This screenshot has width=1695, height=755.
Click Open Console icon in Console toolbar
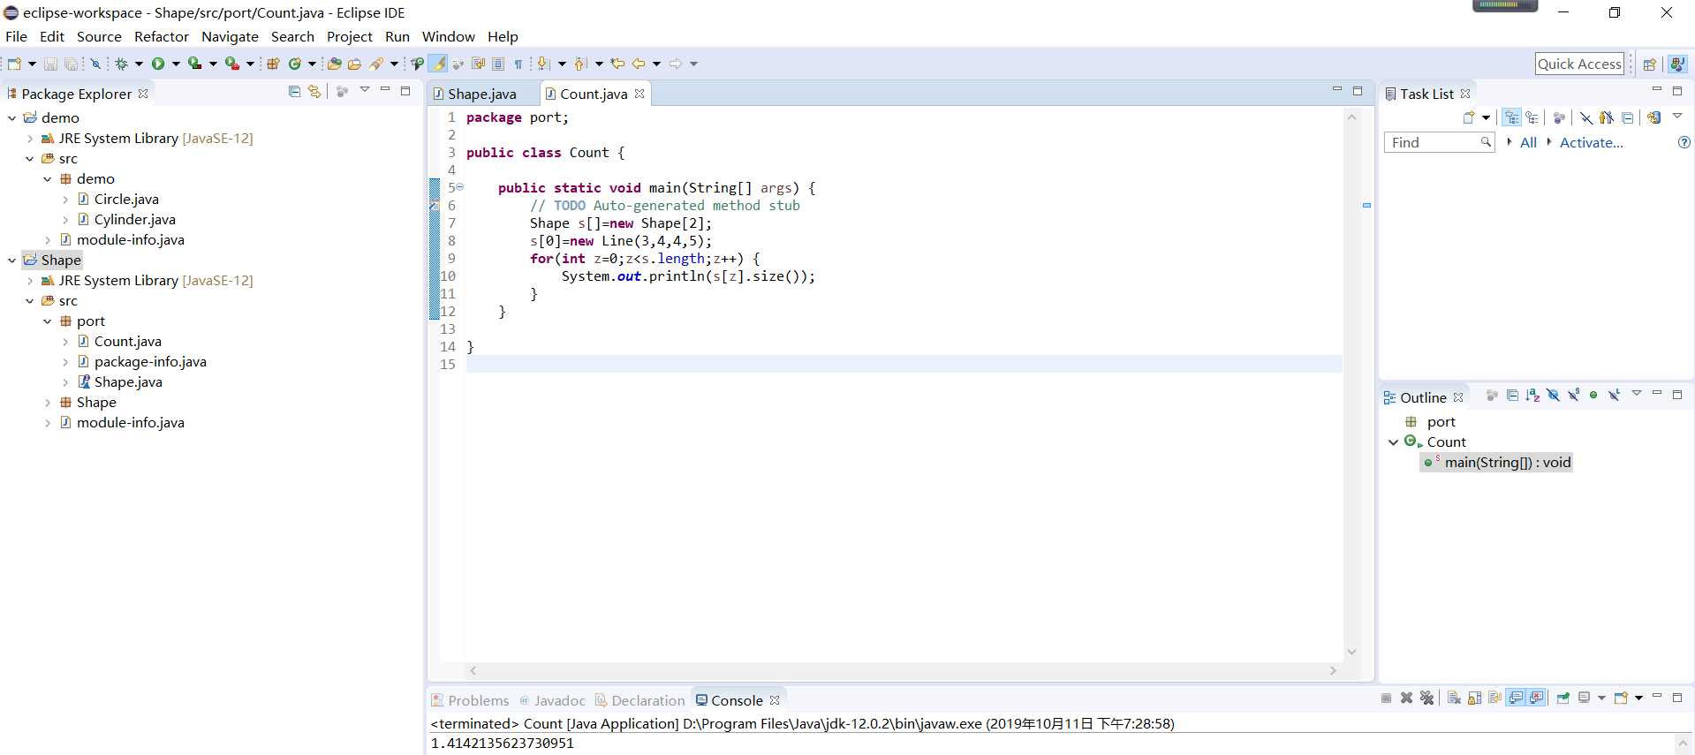[x=1621, y=698]
